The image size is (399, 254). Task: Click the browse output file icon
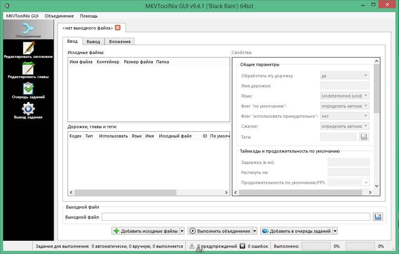click(x=378, y=217)
